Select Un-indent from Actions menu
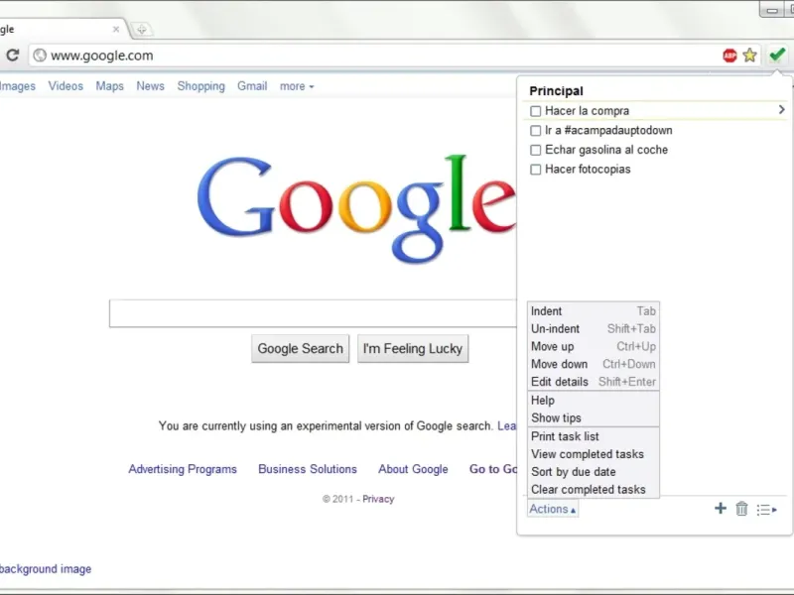 point(593,329)
